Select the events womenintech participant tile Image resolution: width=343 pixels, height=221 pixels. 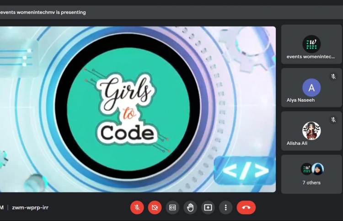311,44
